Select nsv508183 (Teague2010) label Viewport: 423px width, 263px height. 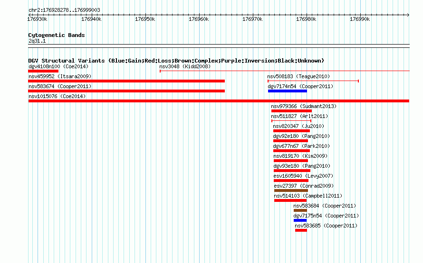298,76
